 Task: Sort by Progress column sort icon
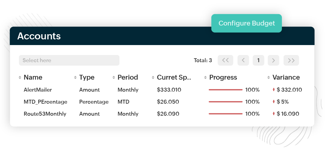[x=206, y=78]
